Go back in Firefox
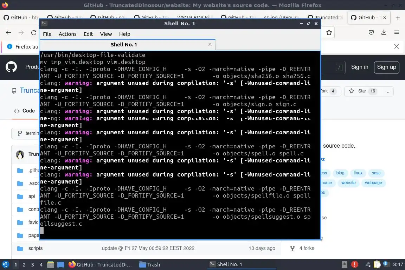 [8, 33]
